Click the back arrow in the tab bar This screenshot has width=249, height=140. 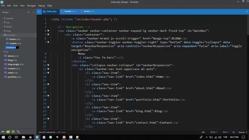(39, 12)
